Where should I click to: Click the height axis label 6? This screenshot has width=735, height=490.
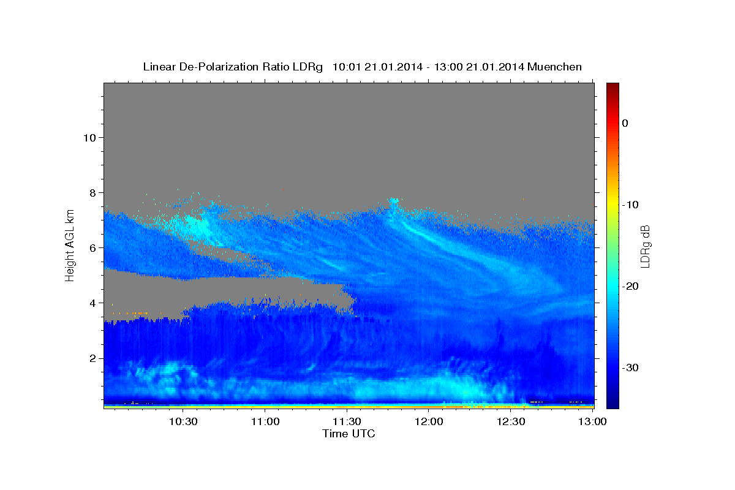coord(92,247)
